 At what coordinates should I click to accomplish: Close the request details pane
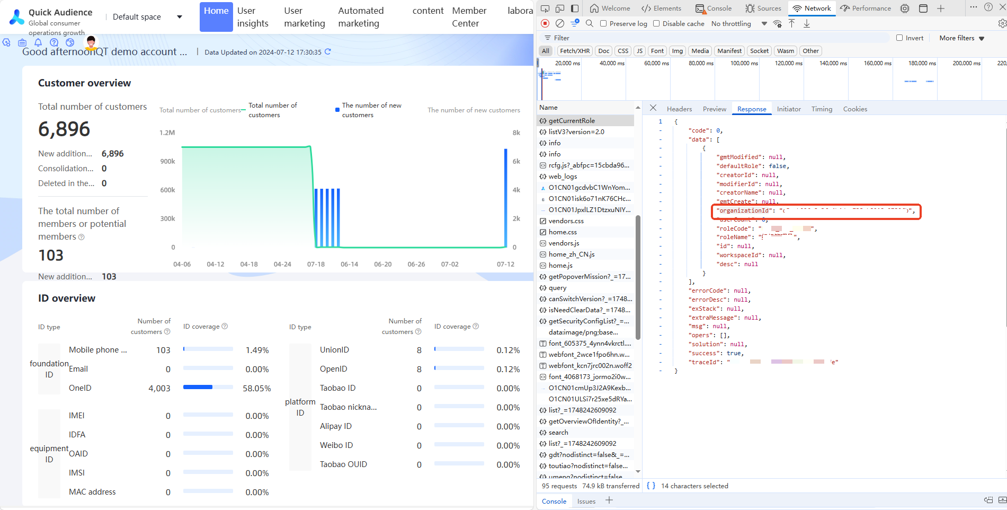click(653, 108)
